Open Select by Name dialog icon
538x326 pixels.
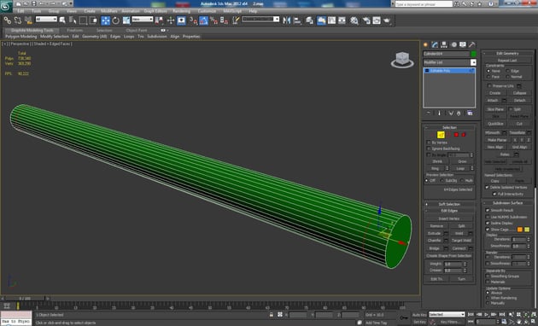(x=73, y=20)
